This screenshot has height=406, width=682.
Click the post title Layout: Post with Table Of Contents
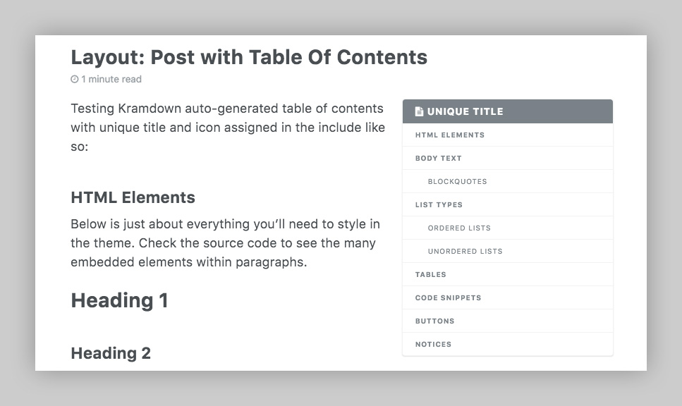pos(249,57)
